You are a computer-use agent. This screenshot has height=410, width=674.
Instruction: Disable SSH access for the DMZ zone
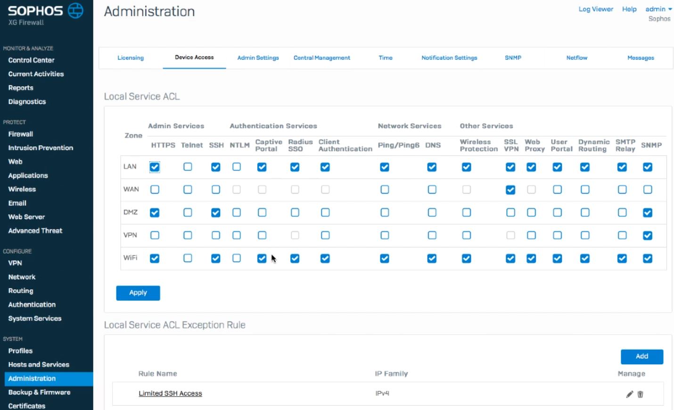tap(215, 213)
